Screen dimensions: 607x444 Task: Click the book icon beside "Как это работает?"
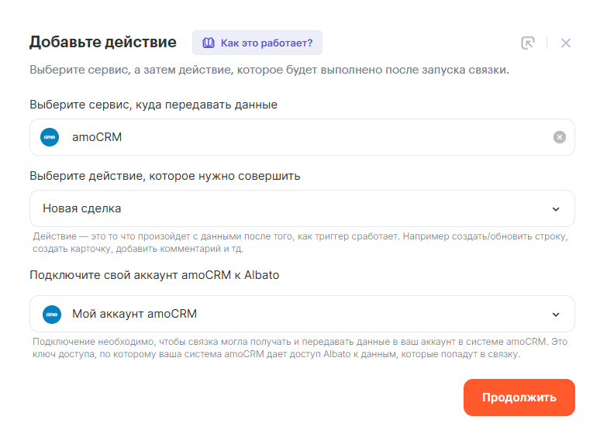[x=208, y=43]
